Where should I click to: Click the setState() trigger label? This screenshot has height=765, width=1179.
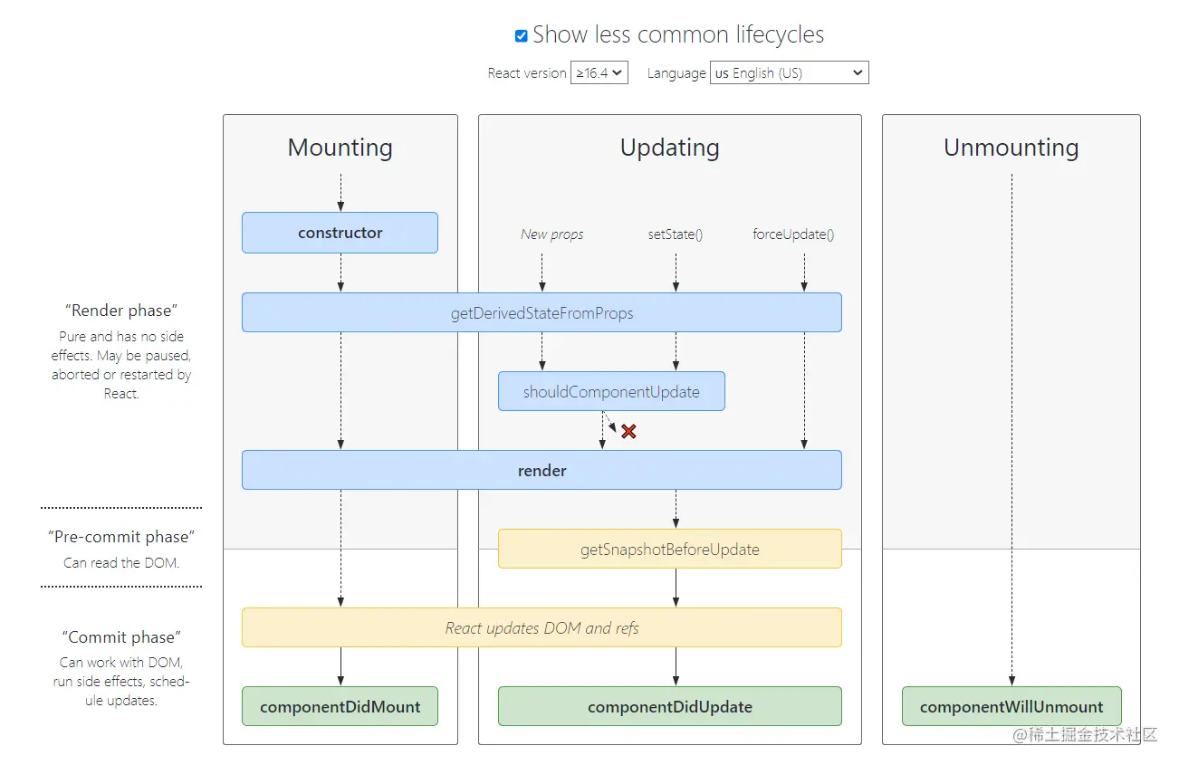pyautogui.click(x=676, y=234)
